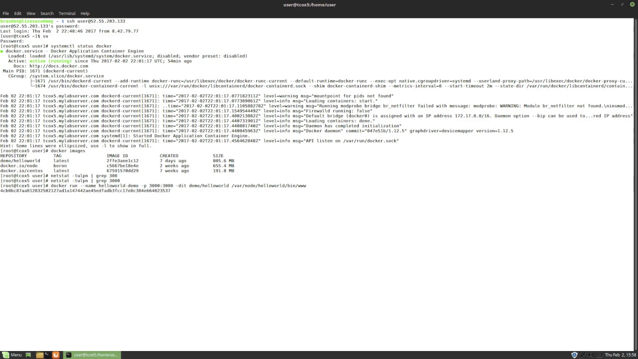Click the CREATED column header
Screen dimensions: 638x359
pyautogui.click(x=169, y=156)
